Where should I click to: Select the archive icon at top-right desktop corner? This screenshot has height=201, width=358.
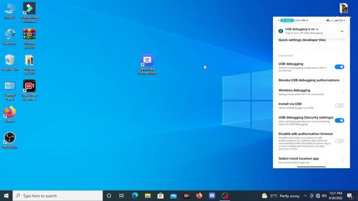pyautogui.click(x=343, y=9)
